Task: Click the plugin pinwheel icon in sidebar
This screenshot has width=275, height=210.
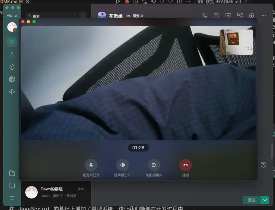Action: pos(12,92)
